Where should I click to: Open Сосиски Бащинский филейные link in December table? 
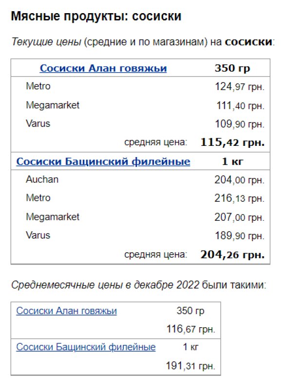tap(86, 347)
